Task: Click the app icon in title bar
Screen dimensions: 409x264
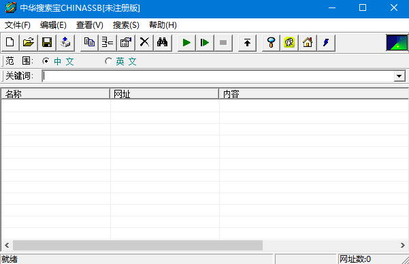Action: 10,8
